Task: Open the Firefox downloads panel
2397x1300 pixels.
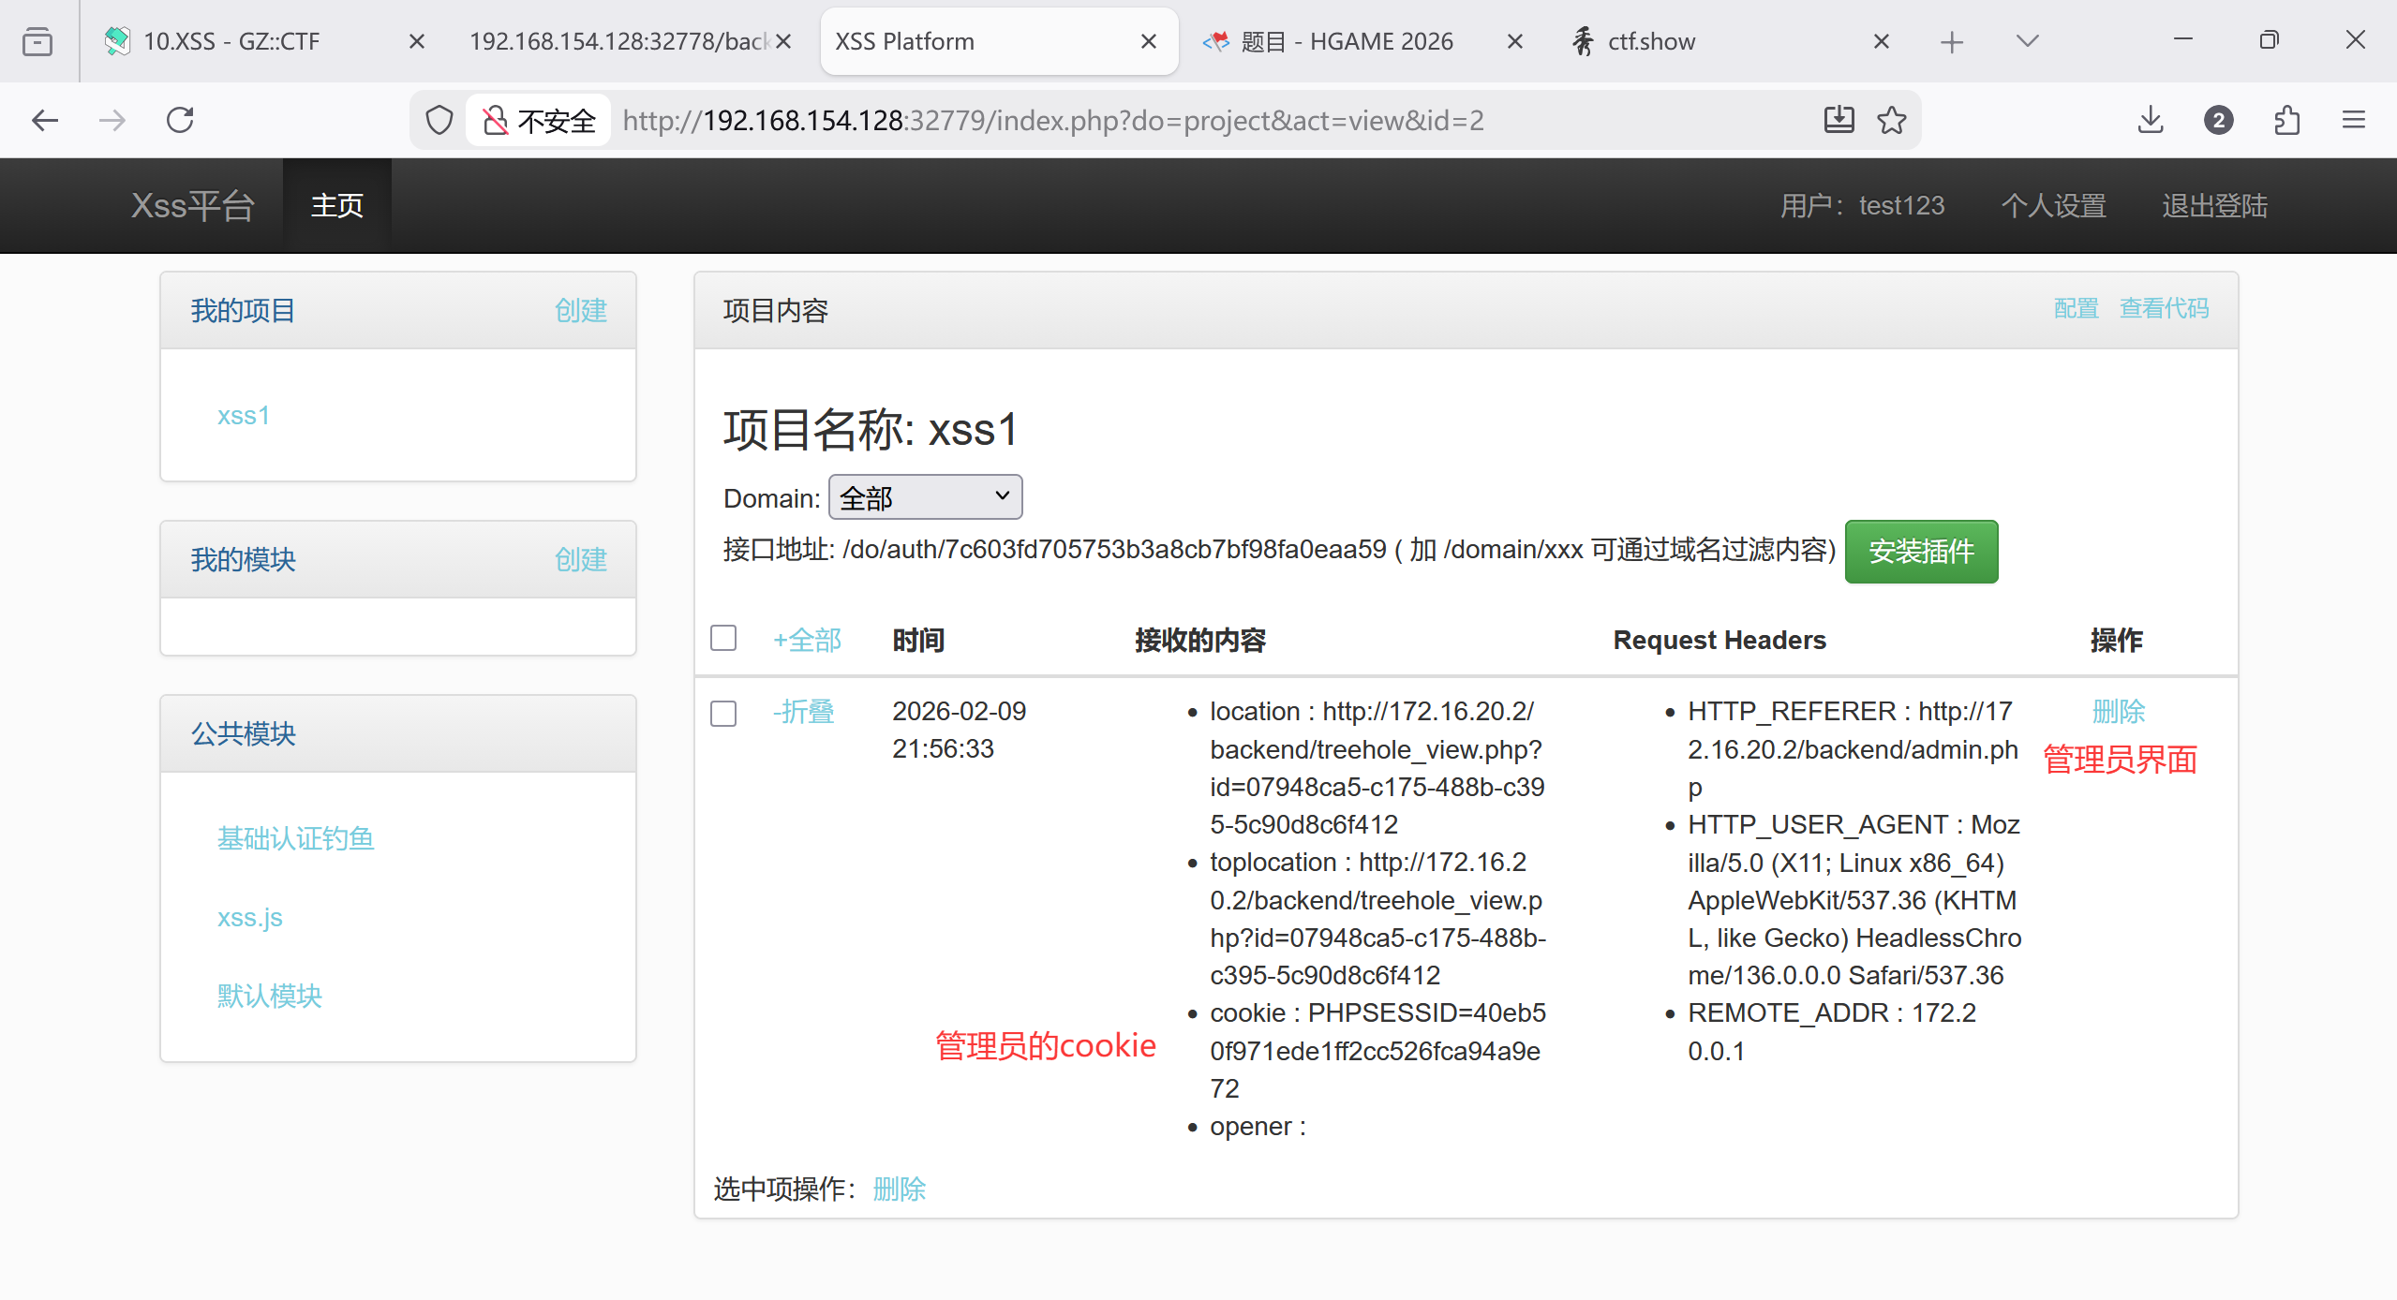Action: [2151, 120]
